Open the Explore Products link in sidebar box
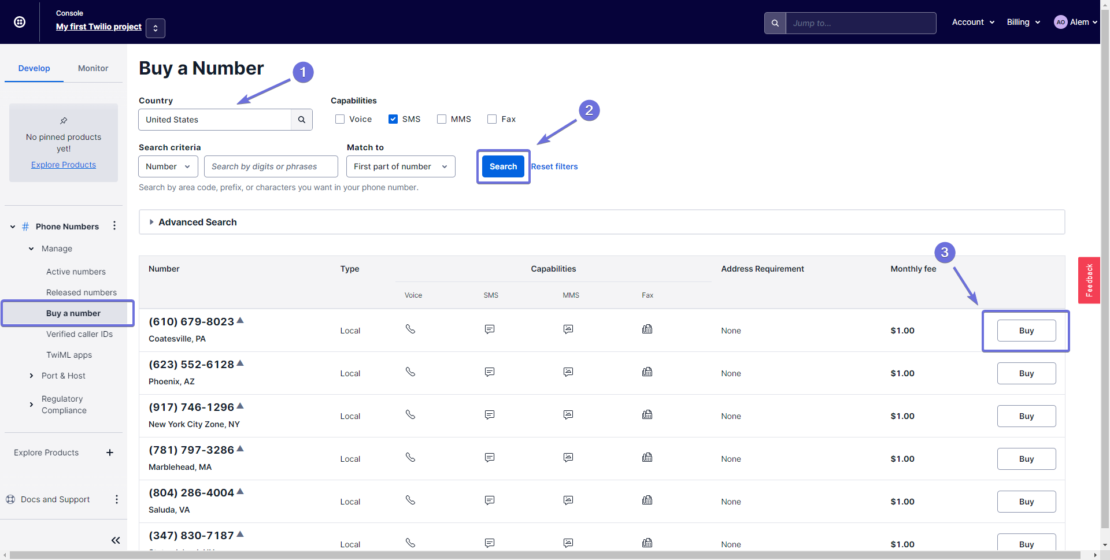Screen dimensions: 1110x560 [x=64, y=165]
